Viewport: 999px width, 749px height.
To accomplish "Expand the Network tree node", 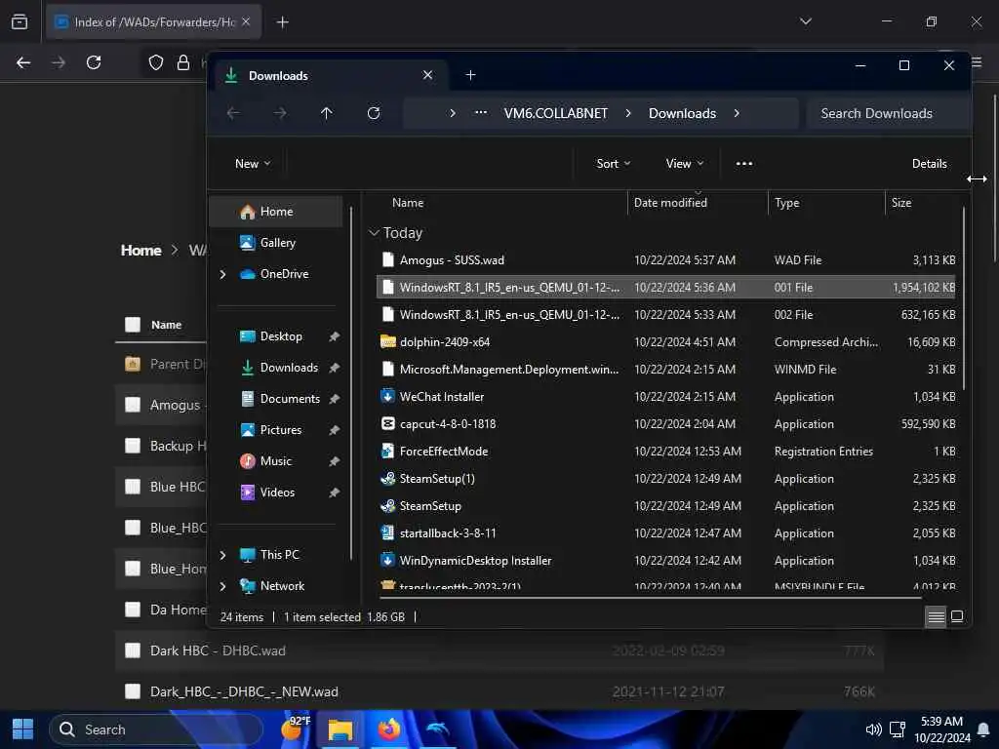I will 223,586.
